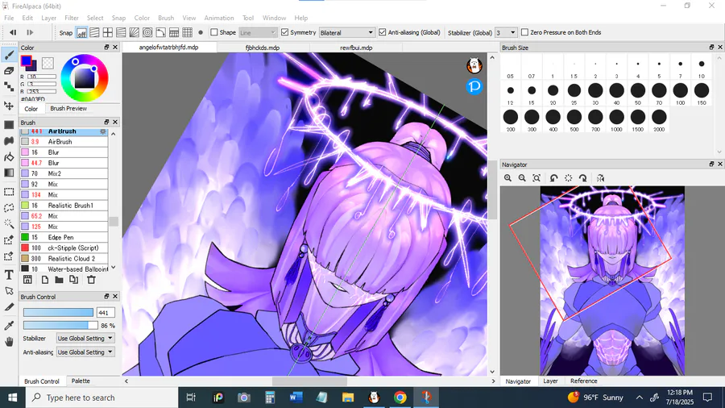The image size is (725, 408).
Task: Select the Move tool
Action: [9, 106]
